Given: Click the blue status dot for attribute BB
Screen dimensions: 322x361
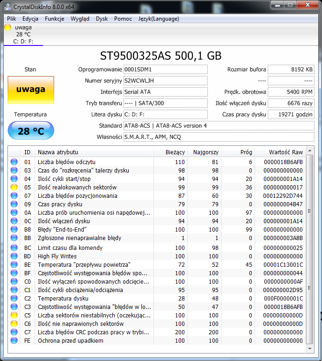Looking at the screenshot, I should pos(14,238).
